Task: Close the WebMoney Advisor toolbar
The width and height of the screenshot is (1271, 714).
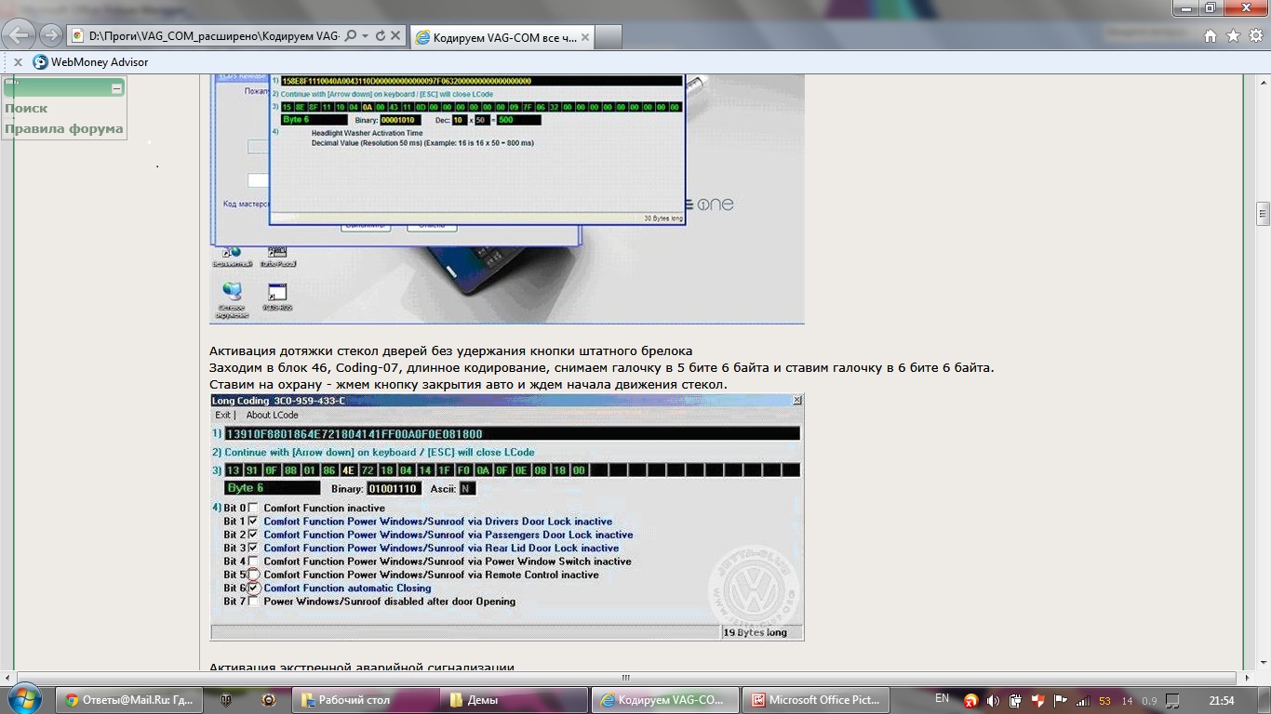Action: 18,62
